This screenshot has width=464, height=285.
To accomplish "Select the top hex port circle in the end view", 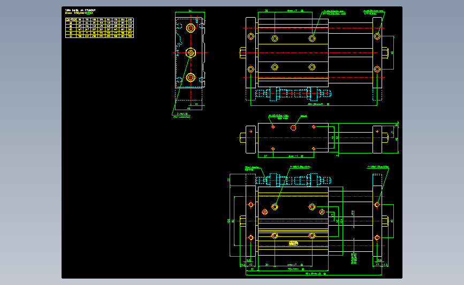I will point(191,28).
